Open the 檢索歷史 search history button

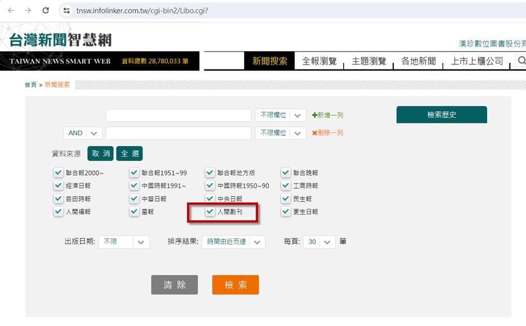coord(442,115)
